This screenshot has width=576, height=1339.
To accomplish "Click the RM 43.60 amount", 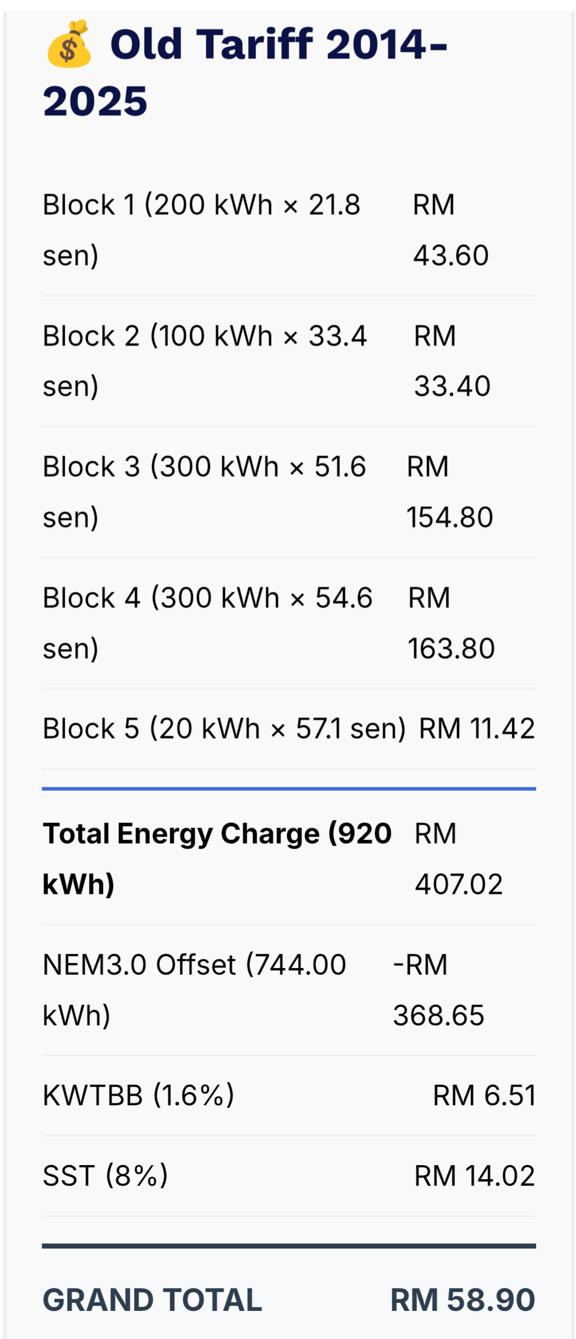I will tap(450, 229).
